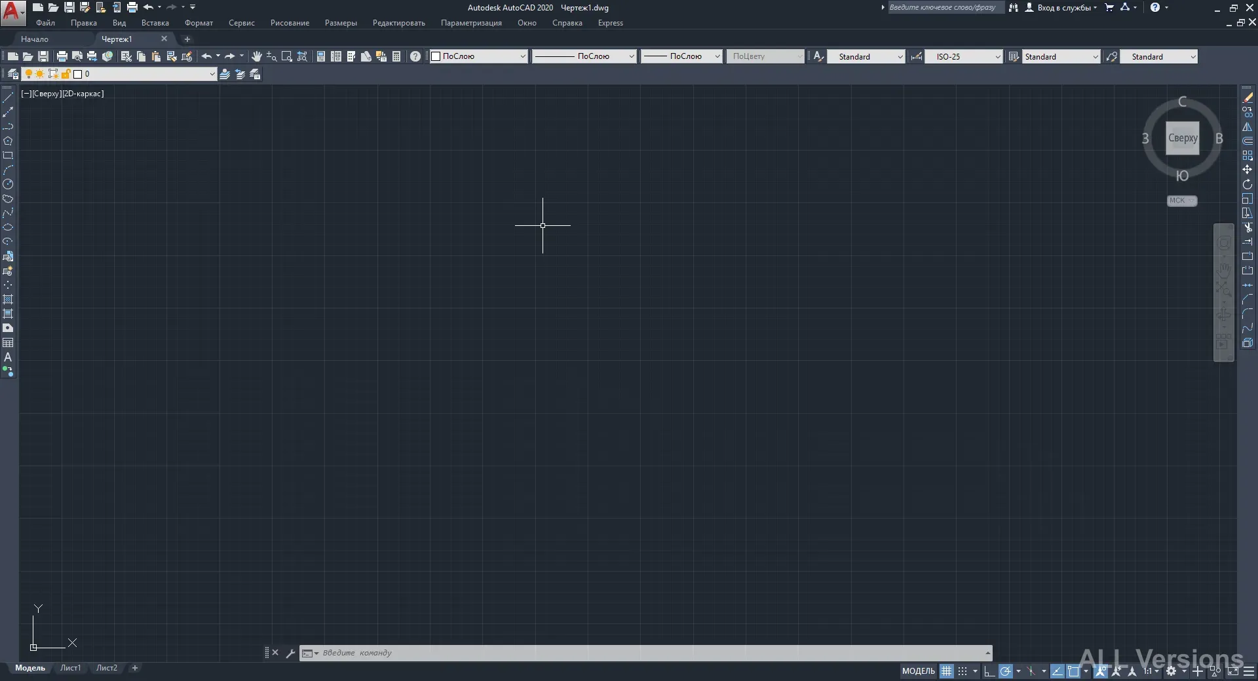Viewport: 1258px width, 681px height.
Task: Toggle Polar tracking in status bar
Action: [1005, 671]
